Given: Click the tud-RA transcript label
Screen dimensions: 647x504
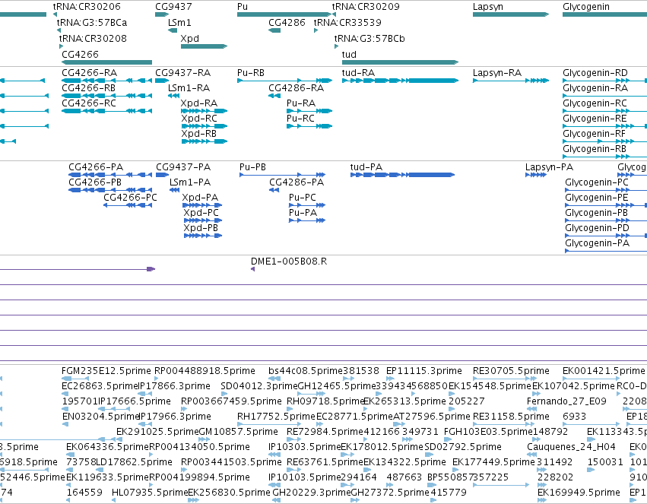Looking at the screenshot, I should point(358,72).
